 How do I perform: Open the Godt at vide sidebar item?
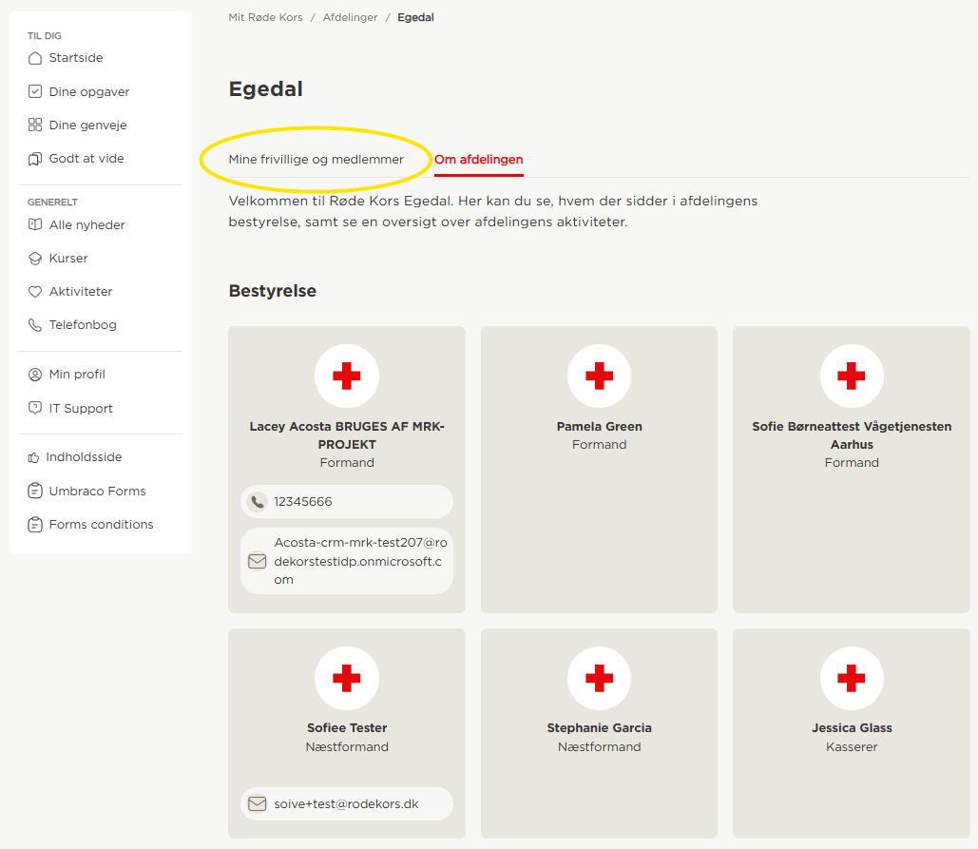click(x=86, y=159)
